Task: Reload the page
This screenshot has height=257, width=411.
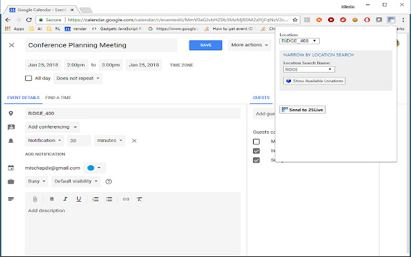Action: point(29,20)
